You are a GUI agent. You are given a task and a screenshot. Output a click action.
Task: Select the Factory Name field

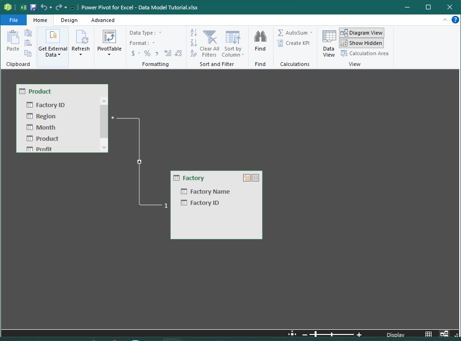(x=209, y=191)
